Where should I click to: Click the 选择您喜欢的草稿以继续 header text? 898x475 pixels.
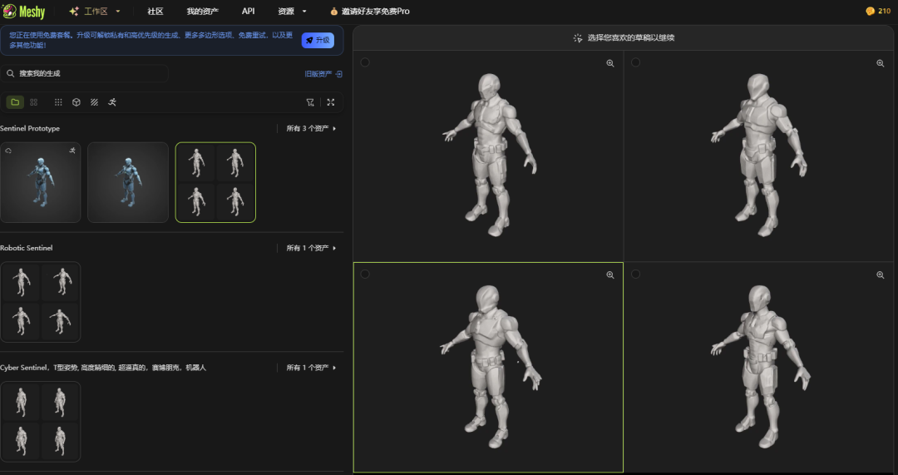(x=631, y=37)
